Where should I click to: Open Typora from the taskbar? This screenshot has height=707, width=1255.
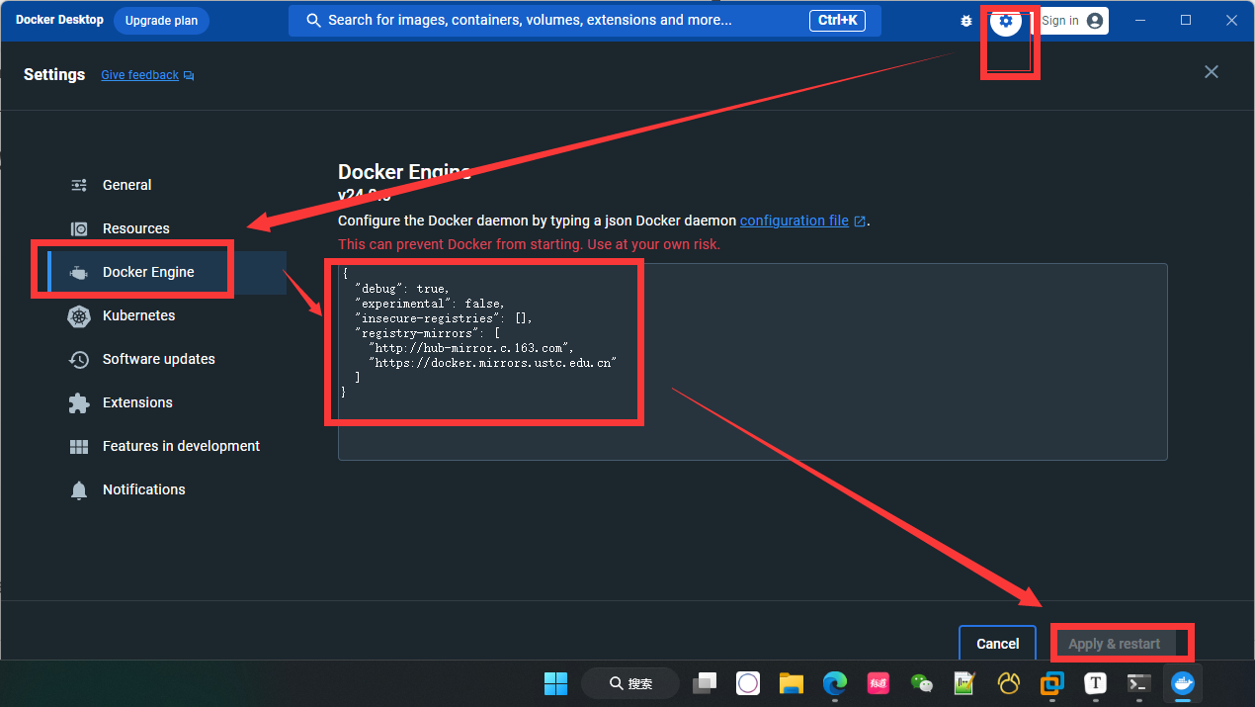pyautogui.click(x=1095, y=683)
